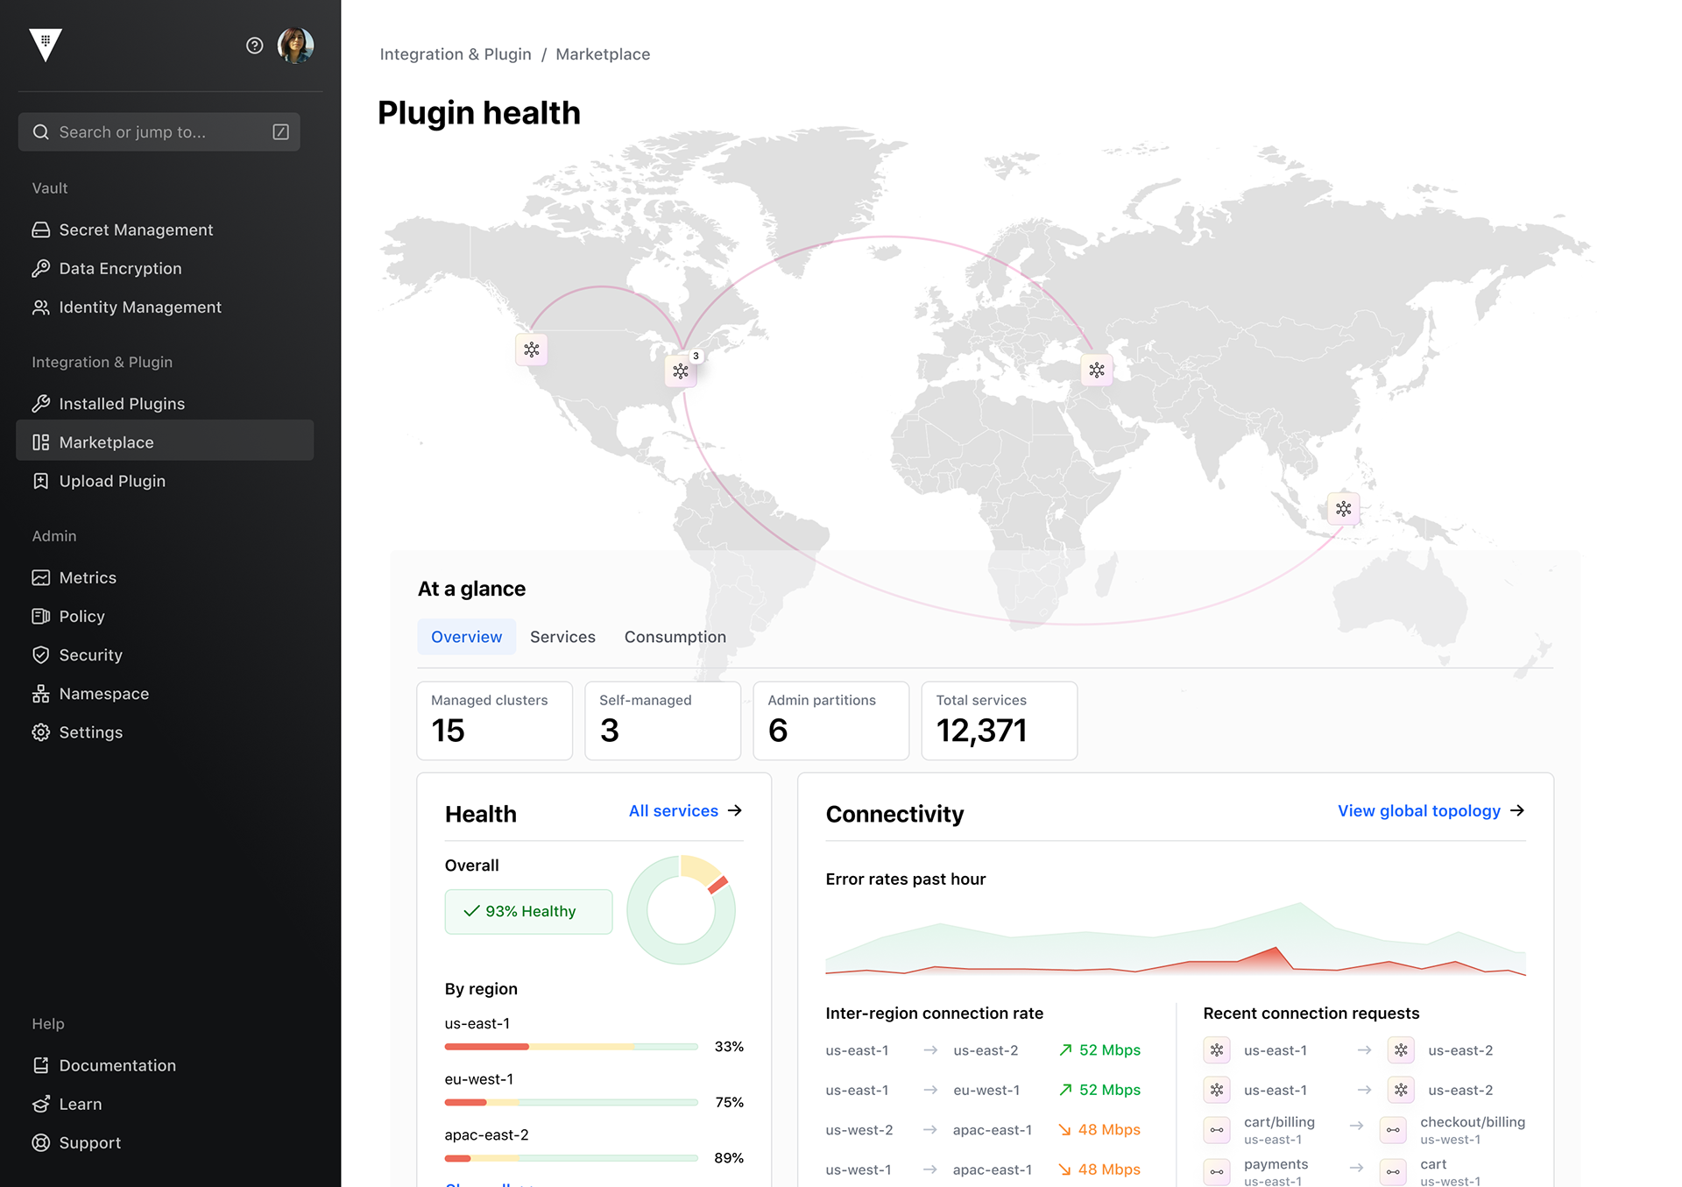
Task: Click the Southeast Asia map node
Action: tap(1343, 509)
